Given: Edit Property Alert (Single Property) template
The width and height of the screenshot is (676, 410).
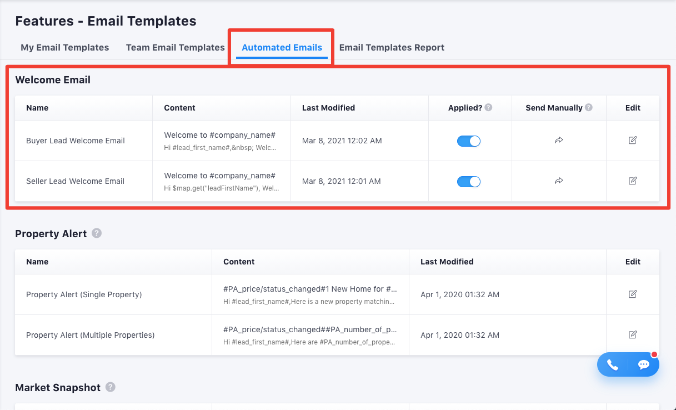Looking at the screenshot, I should pyautogui.click(x=633, y=294).
